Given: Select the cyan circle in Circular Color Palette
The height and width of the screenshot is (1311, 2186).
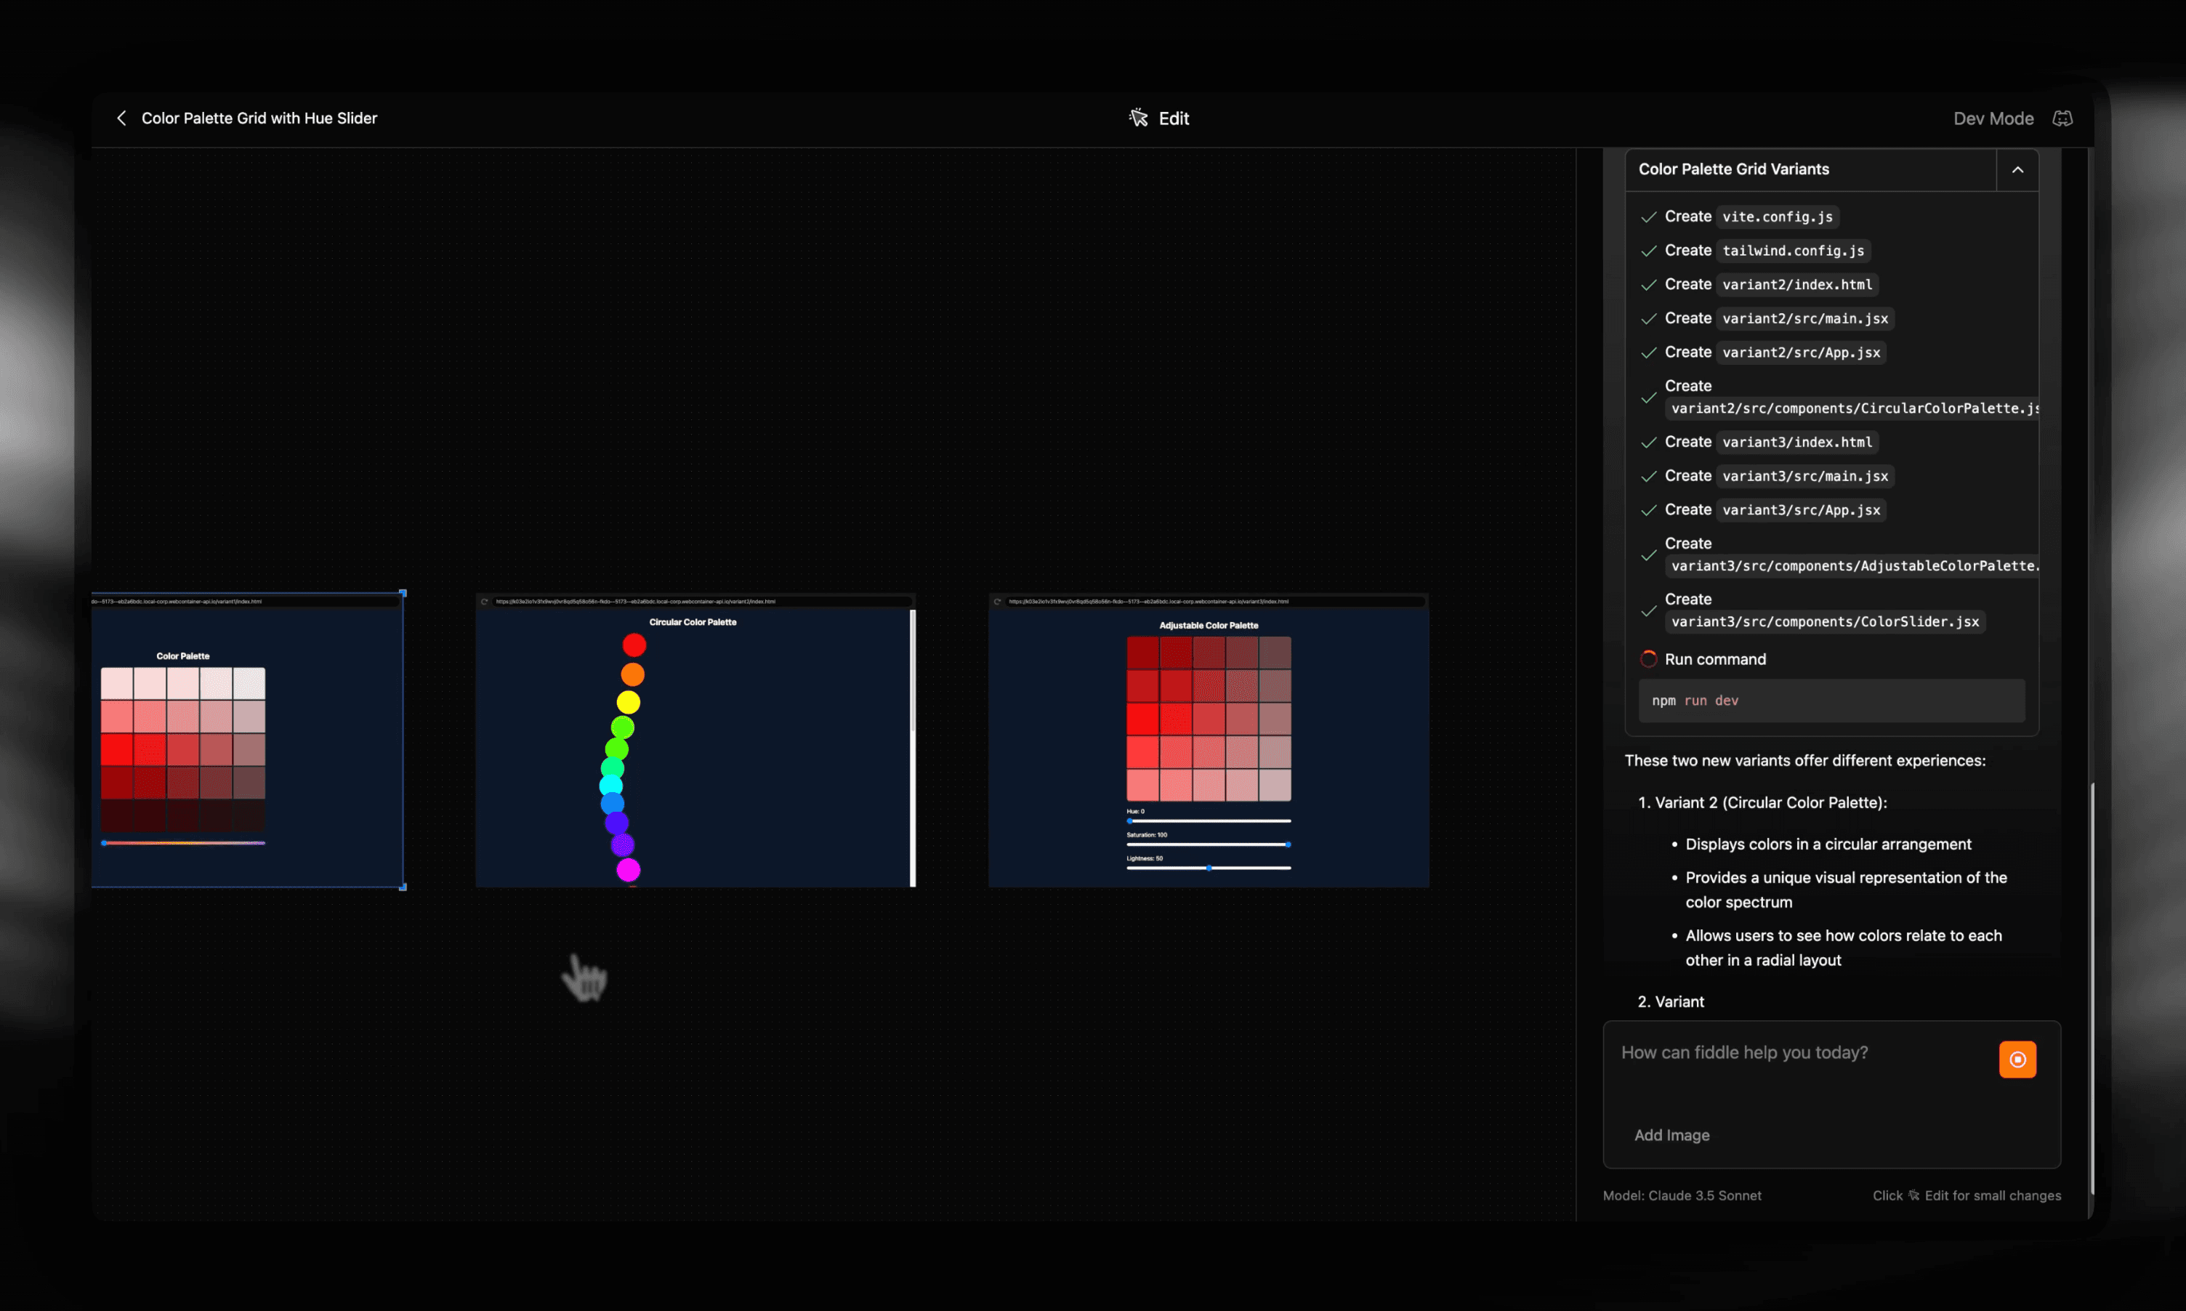Looking at the screenshot, I should pos(610,786).
